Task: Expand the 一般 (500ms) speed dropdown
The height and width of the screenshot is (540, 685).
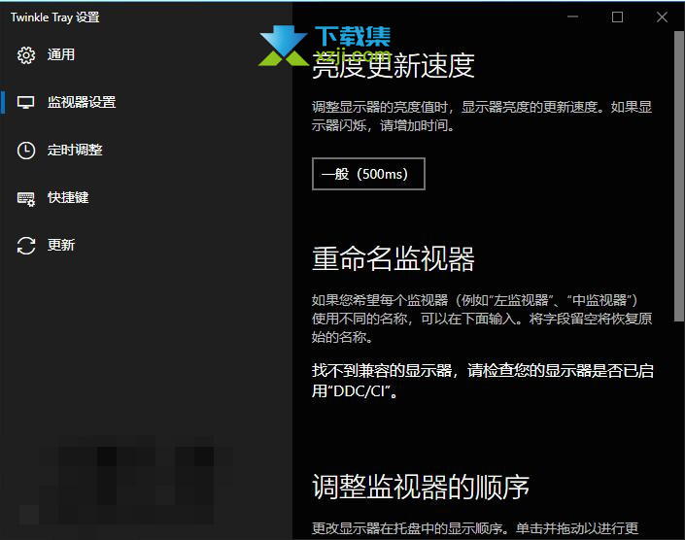Action: [x=368, y=174]
